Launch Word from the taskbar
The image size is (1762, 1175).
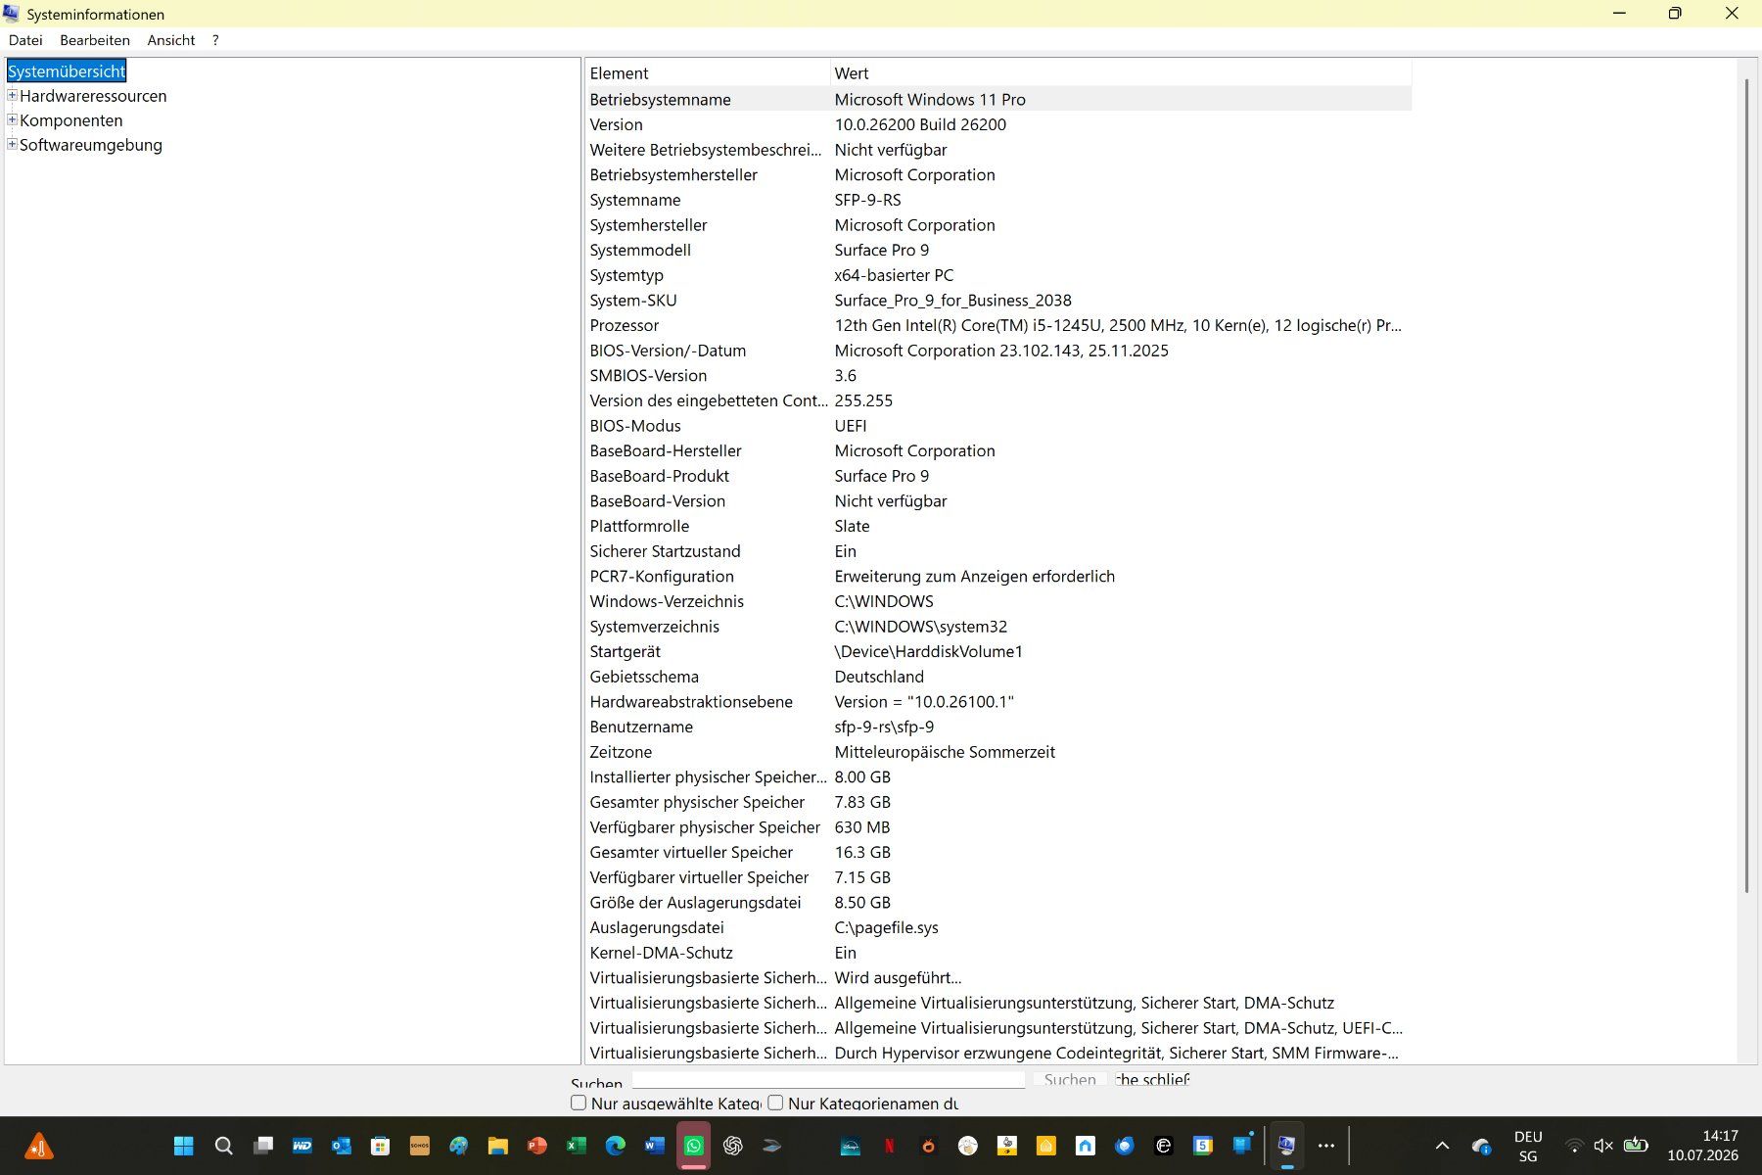(654, 1146)
